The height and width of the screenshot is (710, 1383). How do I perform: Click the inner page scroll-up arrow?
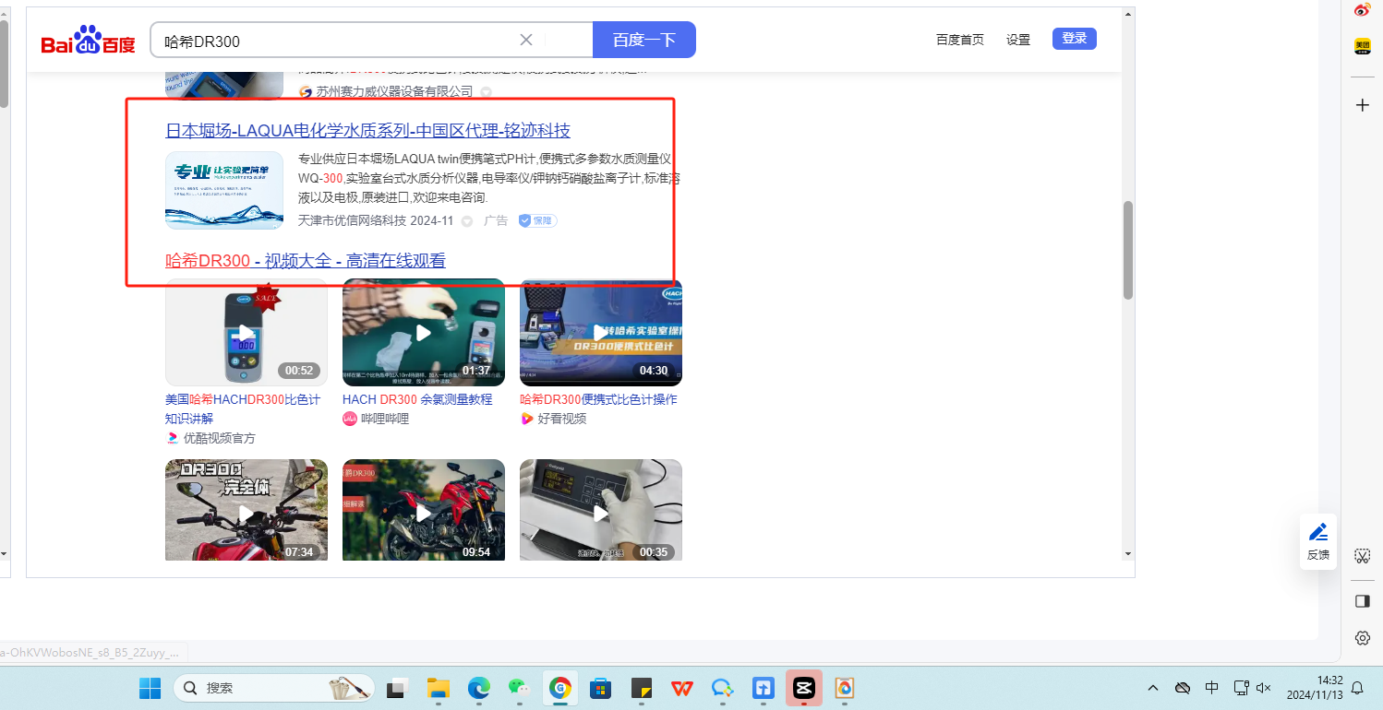(x=1128, y=14)
